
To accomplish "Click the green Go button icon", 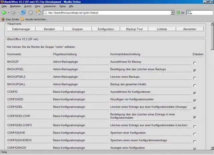I will 178,13.
